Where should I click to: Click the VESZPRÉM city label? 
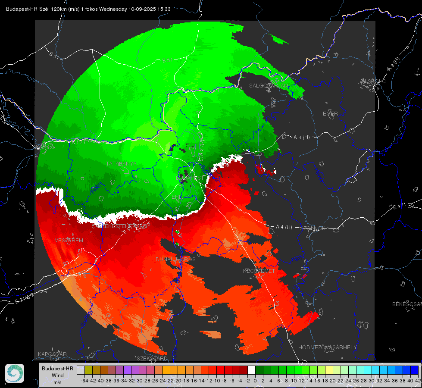click(x=69, y=241)
